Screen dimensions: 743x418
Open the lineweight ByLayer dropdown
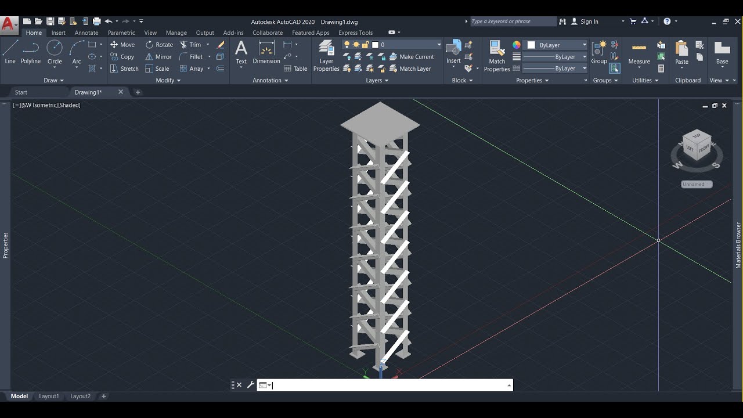pyautogui.click(x=555, y=57)
